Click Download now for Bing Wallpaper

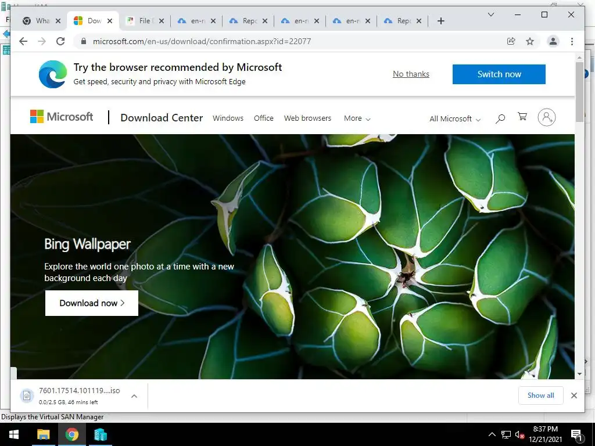pyautogui.click(x=91, y=303)
